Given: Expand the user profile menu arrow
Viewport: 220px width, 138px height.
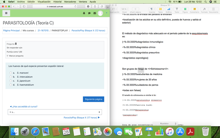Looking at the screenshot, I should [106, 13].
